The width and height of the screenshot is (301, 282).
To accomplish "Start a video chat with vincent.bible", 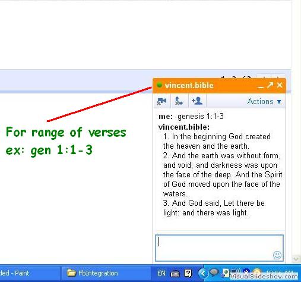I will tap(161, 101).
